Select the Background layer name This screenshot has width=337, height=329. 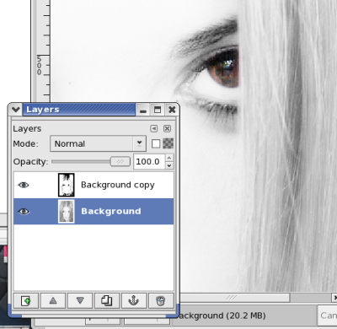click(111, 211)
